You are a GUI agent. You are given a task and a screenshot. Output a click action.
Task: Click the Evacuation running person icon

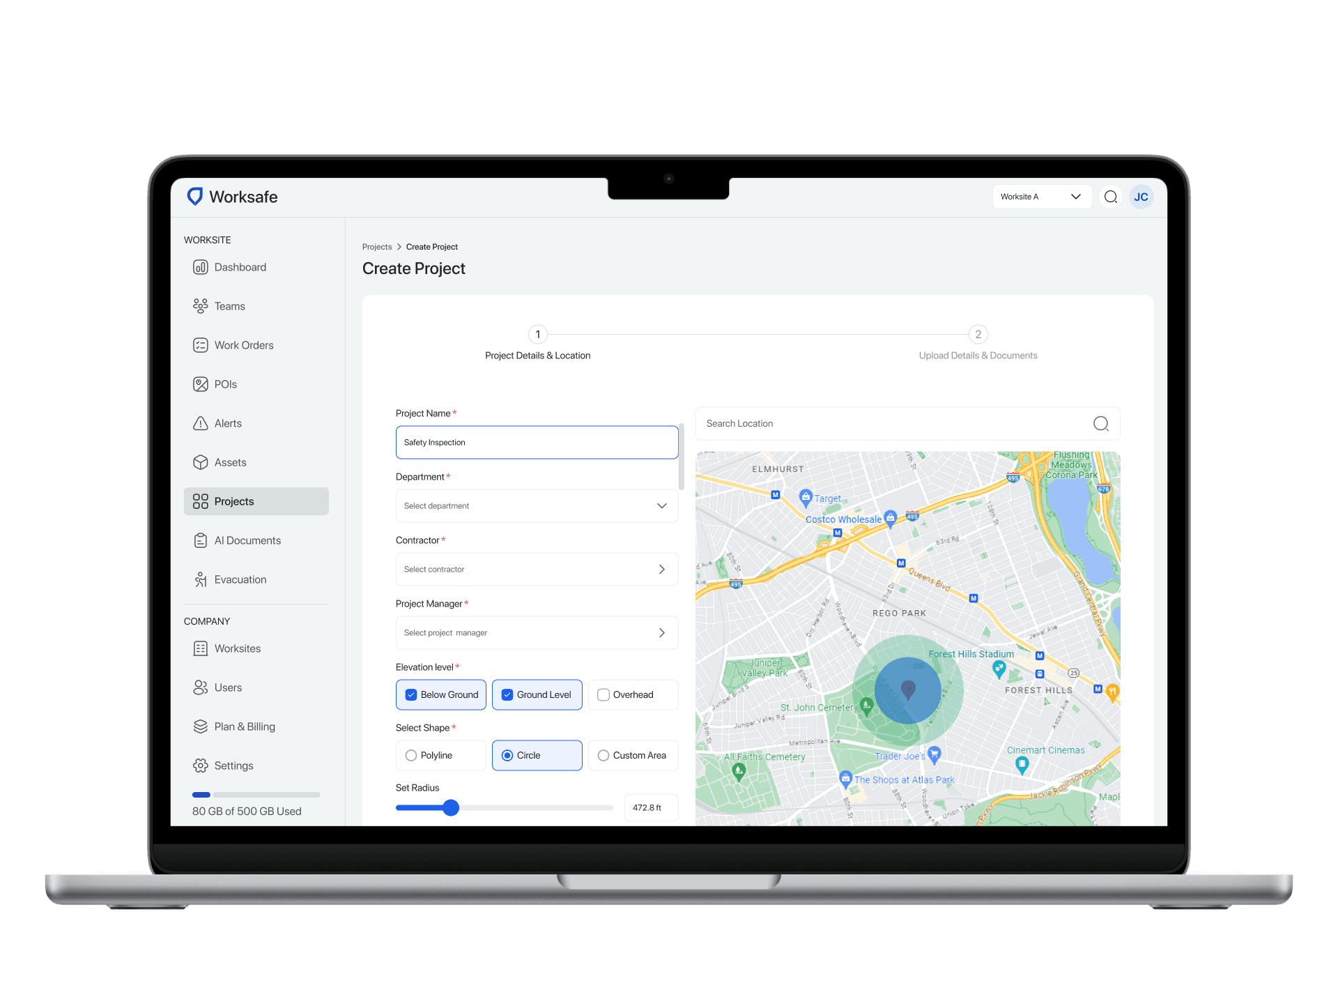(201, 579)
